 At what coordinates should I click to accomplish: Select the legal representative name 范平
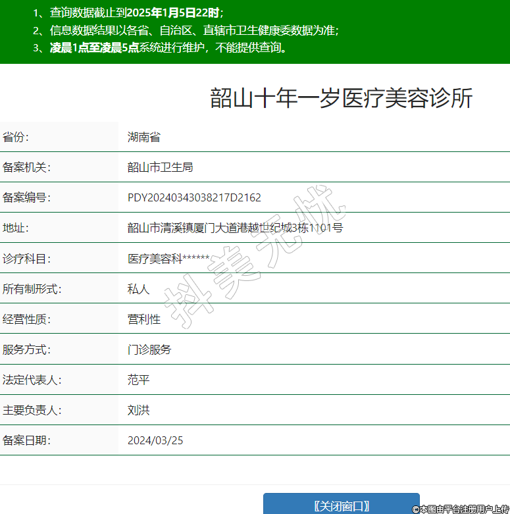(138, 380)
